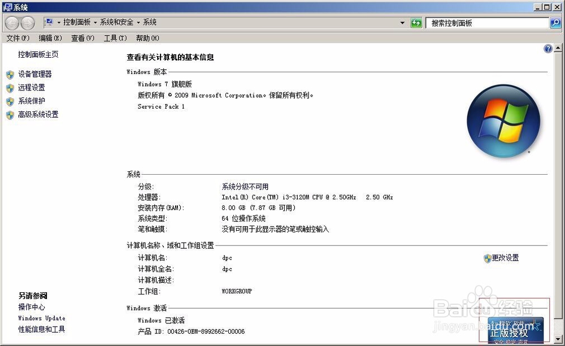Image resolution: width=565 pixels, height=346 pixels.
Task: Expand the arrow after 系统和安全 breadcrumb
Action: pos(138,23)
